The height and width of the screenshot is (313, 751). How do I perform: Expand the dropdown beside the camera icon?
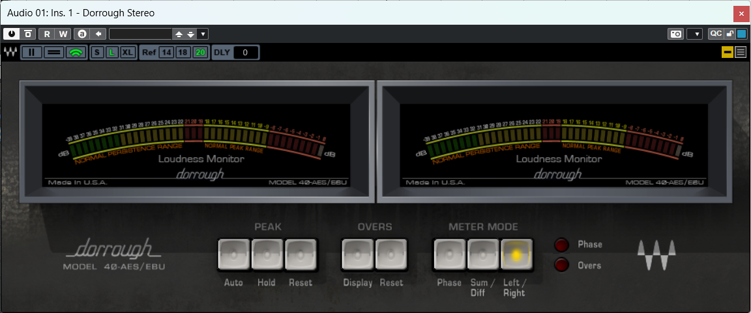[695, 34]
